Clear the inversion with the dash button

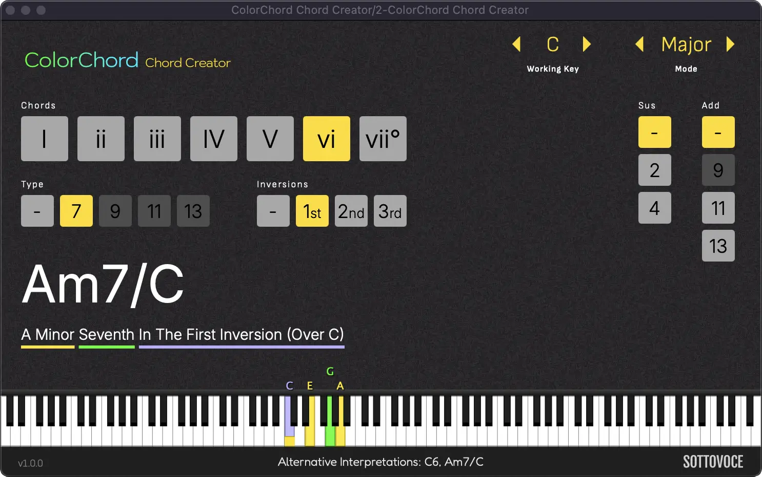(x=273, y=211)
